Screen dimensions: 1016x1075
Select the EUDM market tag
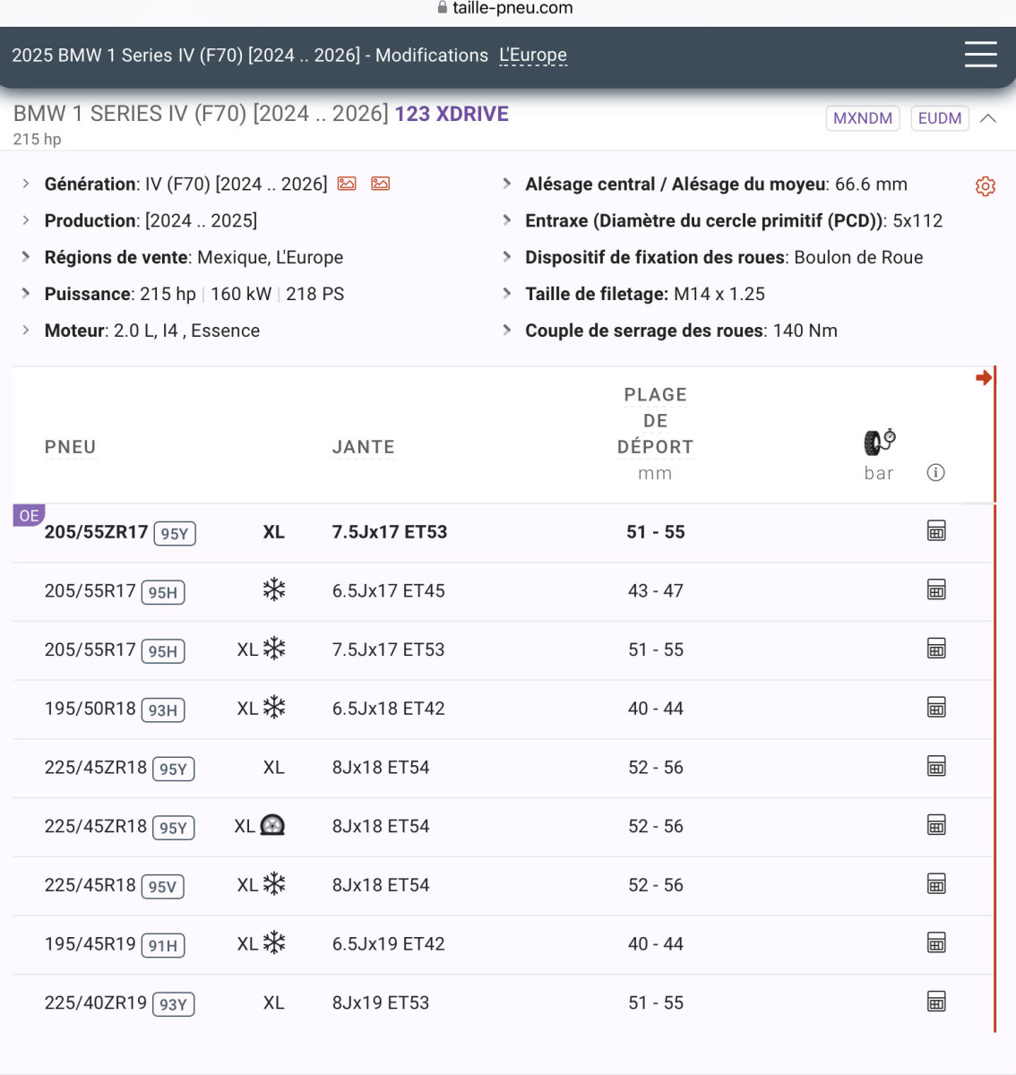click(x=940, y=118)
